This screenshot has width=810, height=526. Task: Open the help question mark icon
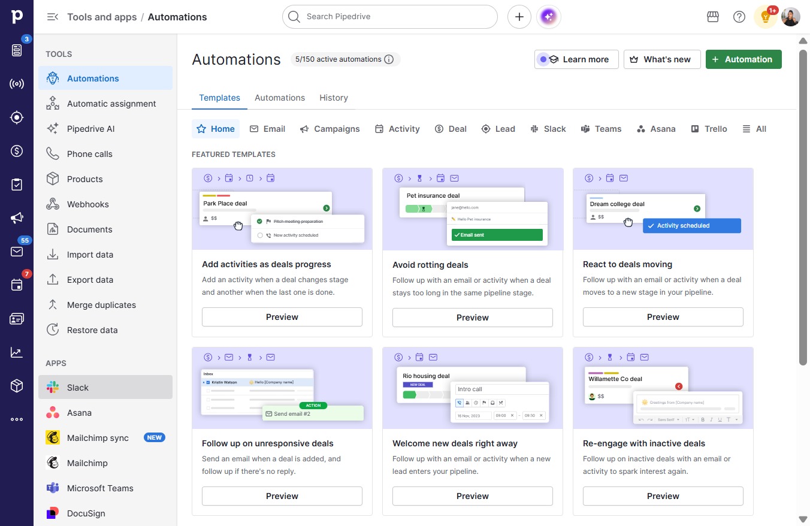pos(739,17)
